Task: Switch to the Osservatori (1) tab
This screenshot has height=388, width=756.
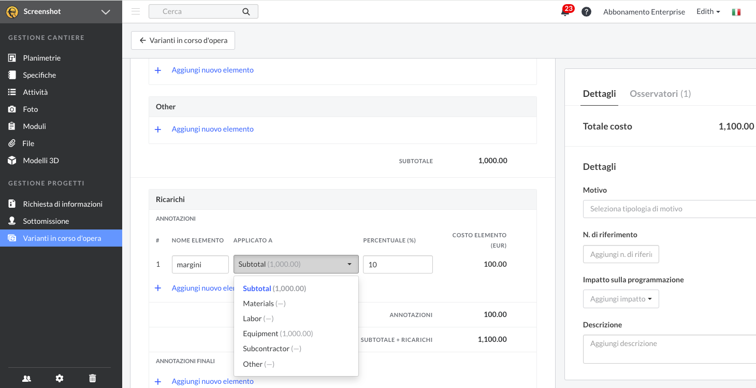Action: pyautogui.click(x=660, y=94)
